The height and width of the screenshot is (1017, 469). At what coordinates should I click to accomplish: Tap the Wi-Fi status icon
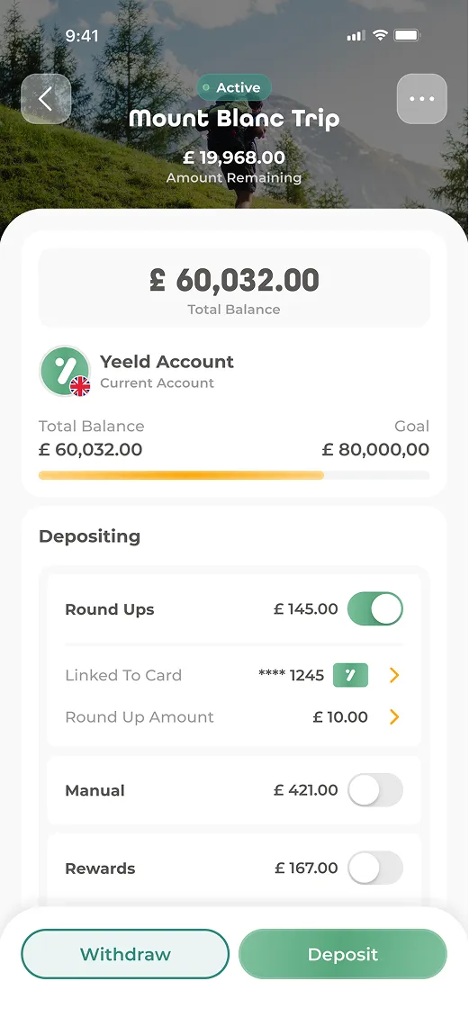(381, 35)
